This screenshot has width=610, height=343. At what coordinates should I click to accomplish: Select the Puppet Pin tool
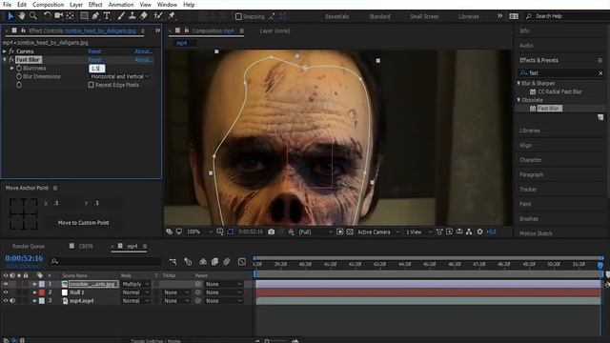click(172, 16)
